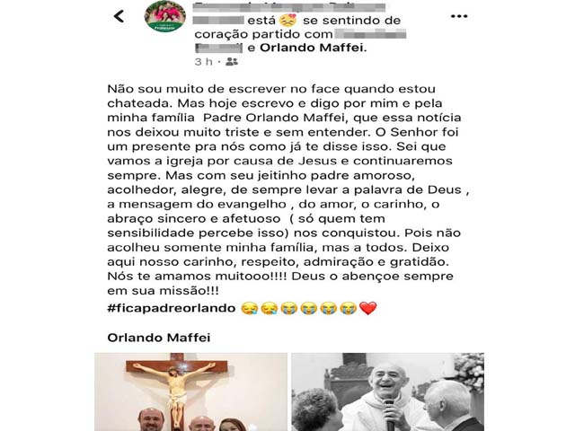Click the blurred tagged name after 'partido com'

[x=370, y=34]
